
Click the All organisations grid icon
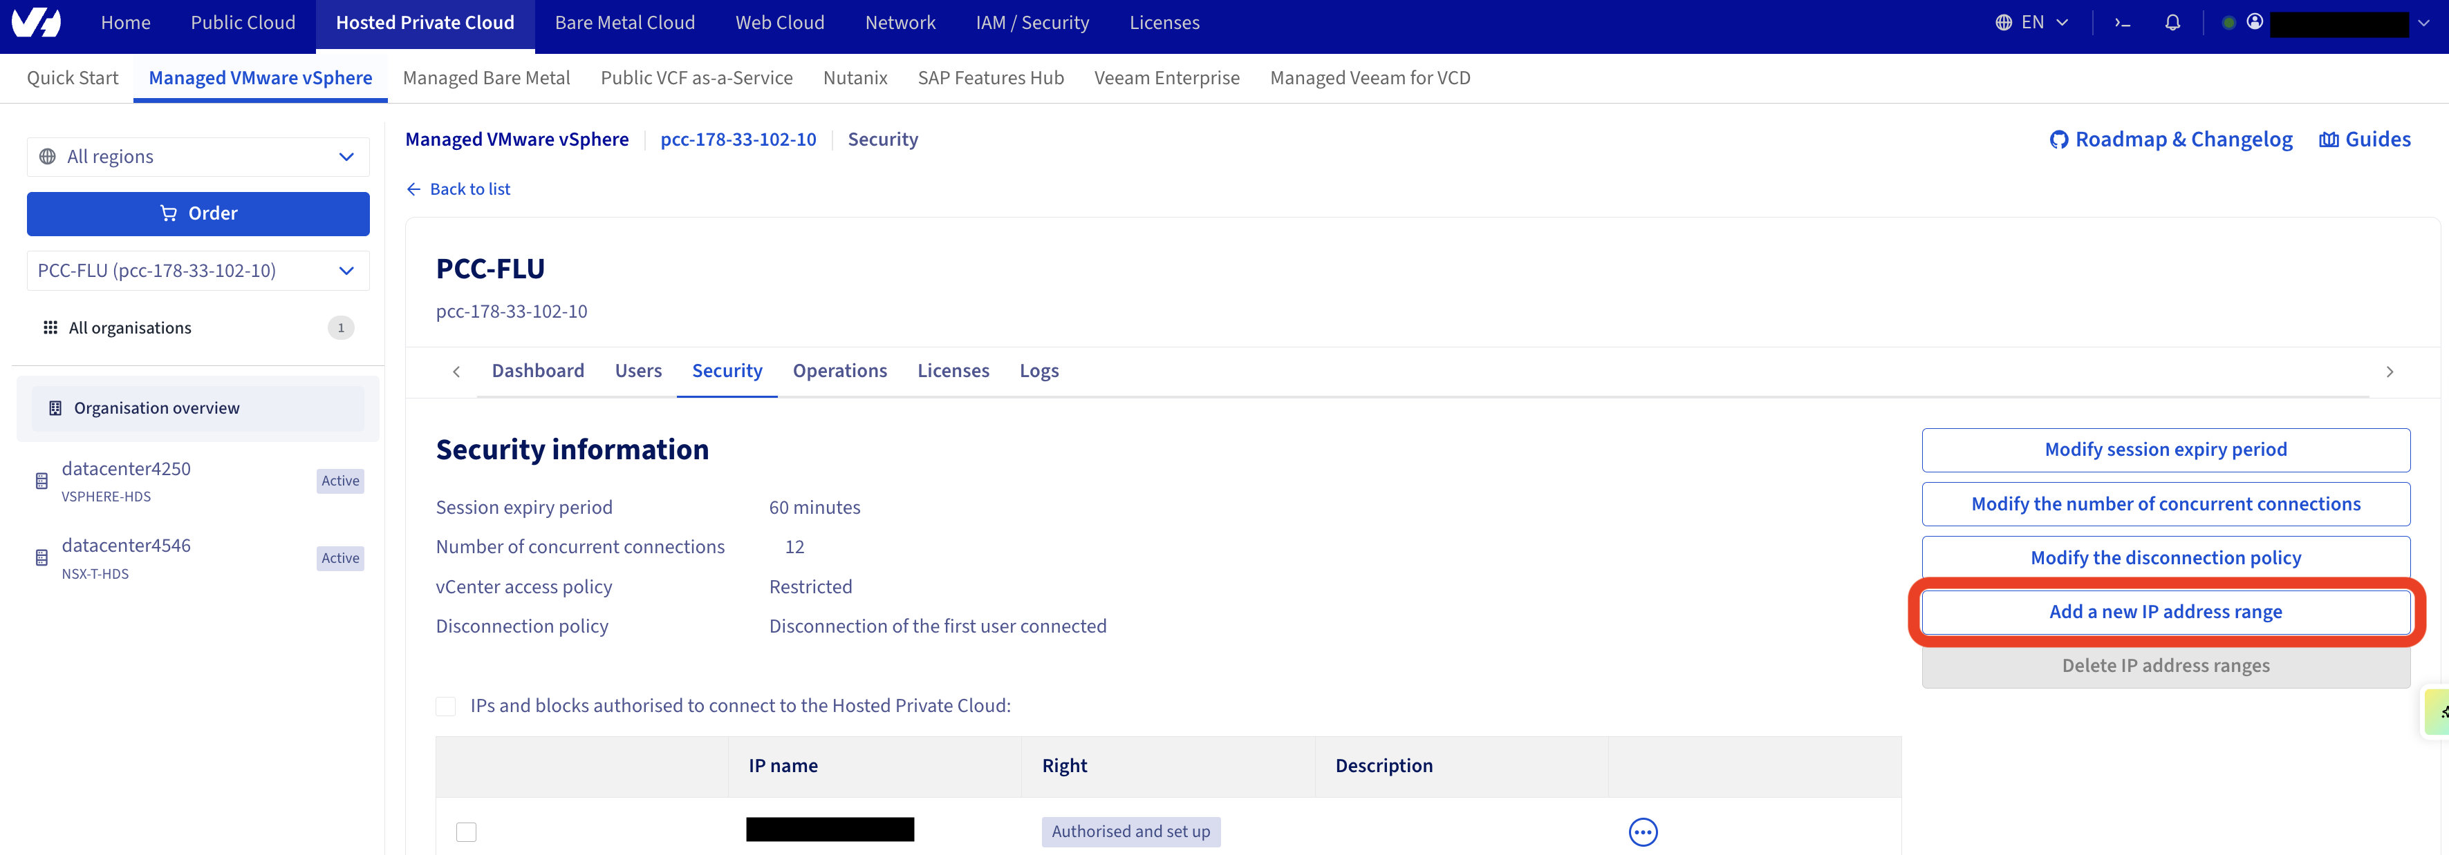[x=50, y=328]
